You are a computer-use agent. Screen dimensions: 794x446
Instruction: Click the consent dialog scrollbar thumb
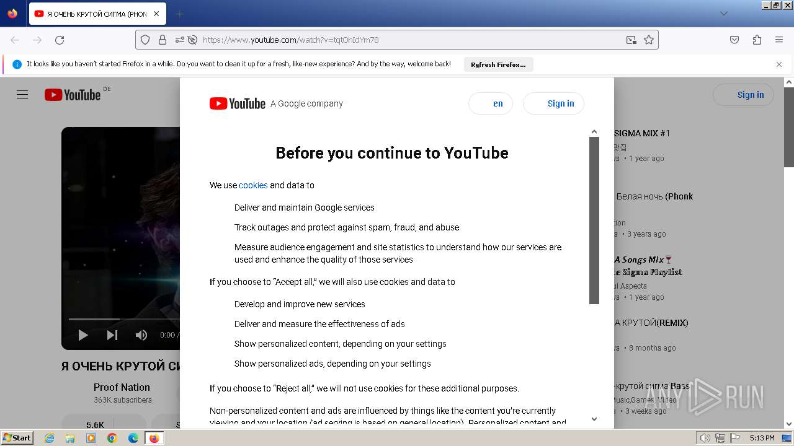(x=594, y=221)
